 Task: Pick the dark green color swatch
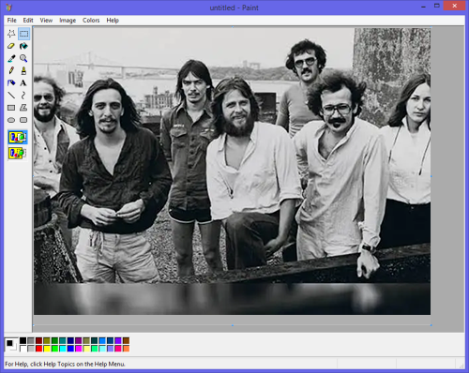tap(54, 340)
